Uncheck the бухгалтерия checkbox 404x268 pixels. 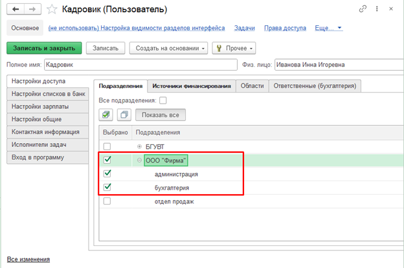tap(107, 187)
